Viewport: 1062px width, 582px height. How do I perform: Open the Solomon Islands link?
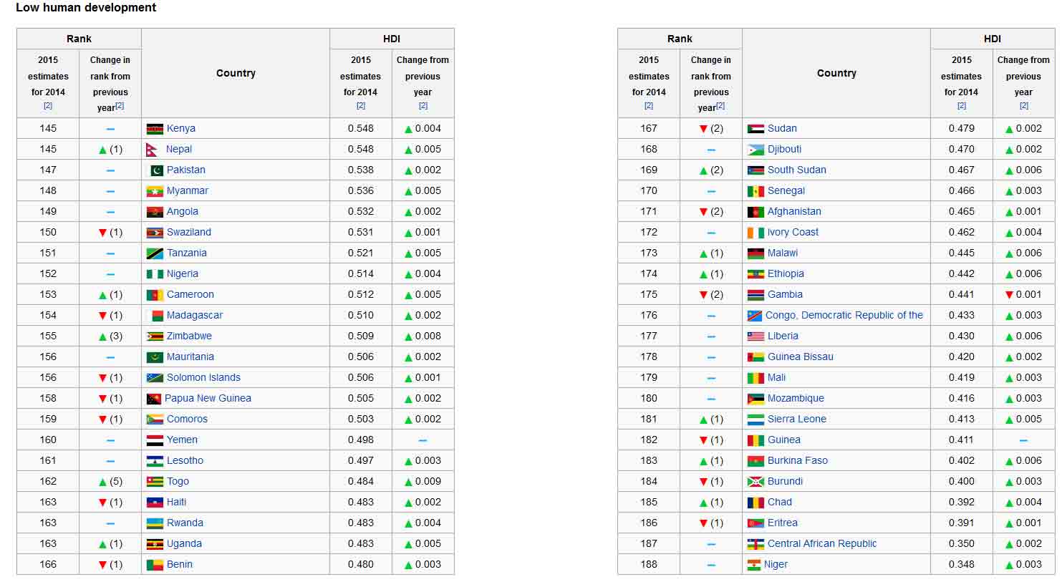coord(203,378)
